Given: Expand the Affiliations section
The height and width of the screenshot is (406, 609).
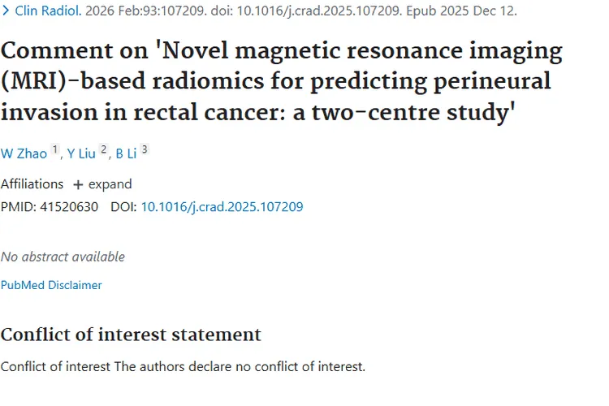Looking at the screenshot, I should coord(110,184).
